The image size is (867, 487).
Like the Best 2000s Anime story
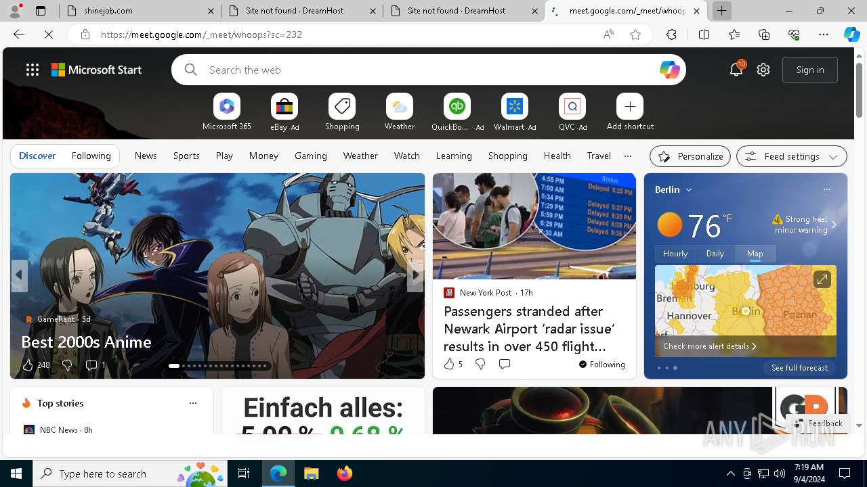tap(28, 365)
